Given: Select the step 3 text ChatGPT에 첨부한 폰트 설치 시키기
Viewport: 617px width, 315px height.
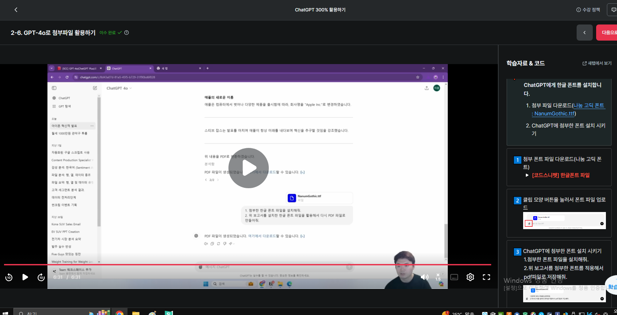Looking at the screenshot, I should tap(562, 251).
